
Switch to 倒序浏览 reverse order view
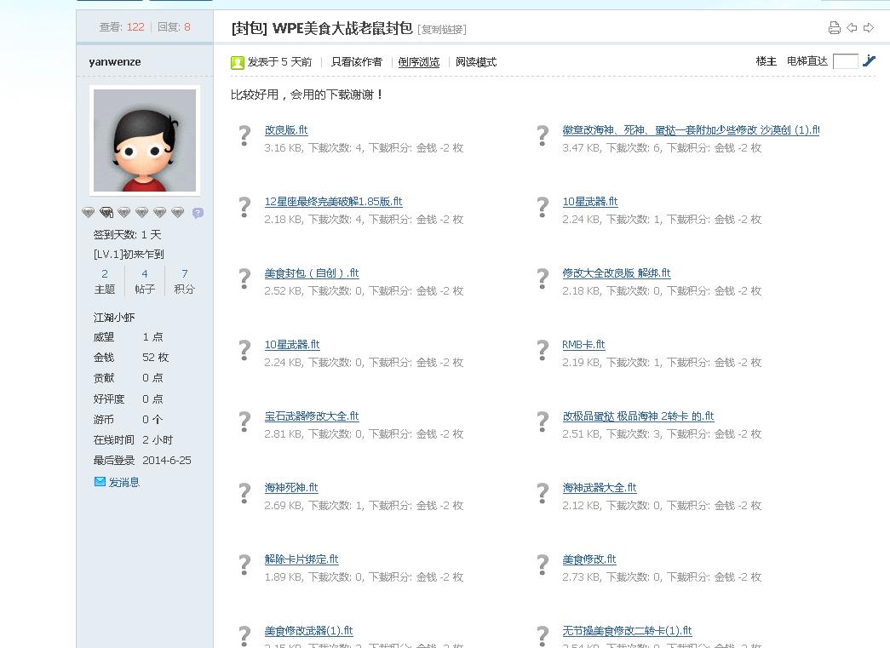click(418, 62)
